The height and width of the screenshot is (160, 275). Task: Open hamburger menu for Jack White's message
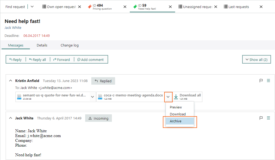point(268,118)
